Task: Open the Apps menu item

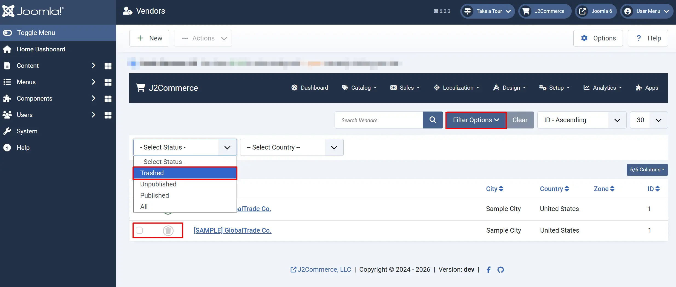Action: [x=647, y=88]
